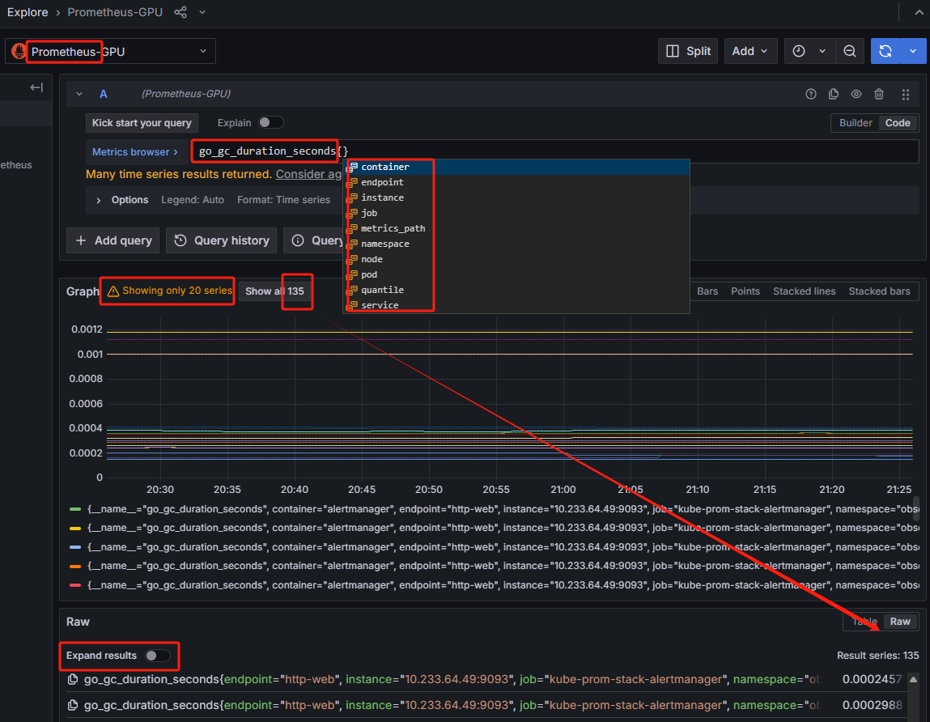The height and width of the screenshot is (722, 930).
Task: Click the Split pane button
Action: pyautogui.click(x=688, y=51)
